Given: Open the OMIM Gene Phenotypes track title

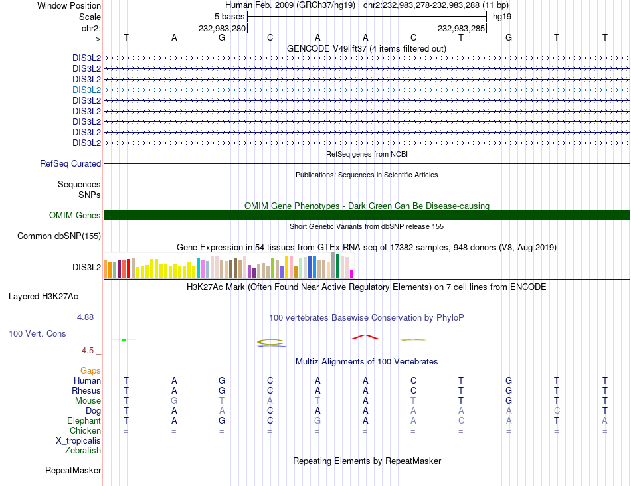Looking at the screenshot, I should pos(367,206).
